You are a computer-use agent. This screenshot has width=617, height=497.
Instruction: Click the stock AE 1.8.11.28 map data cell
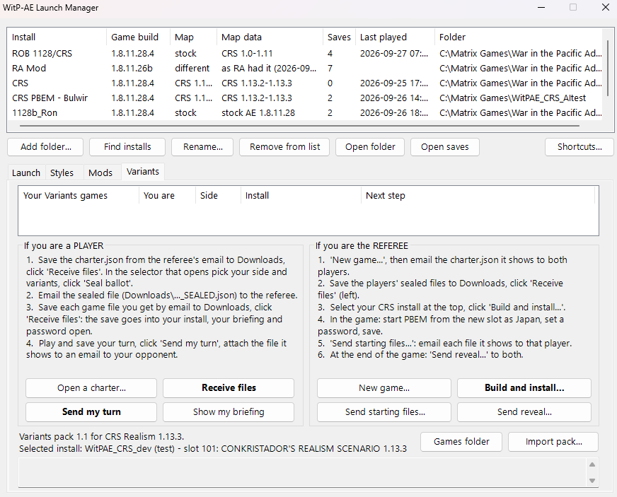point(258,113)
